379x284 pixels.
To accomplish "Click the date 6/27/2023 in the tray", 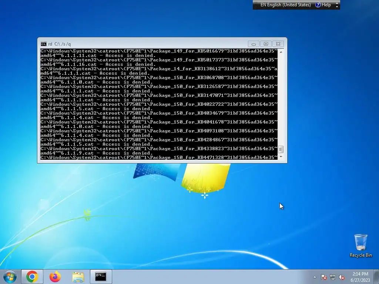I will tap(360, 280).
